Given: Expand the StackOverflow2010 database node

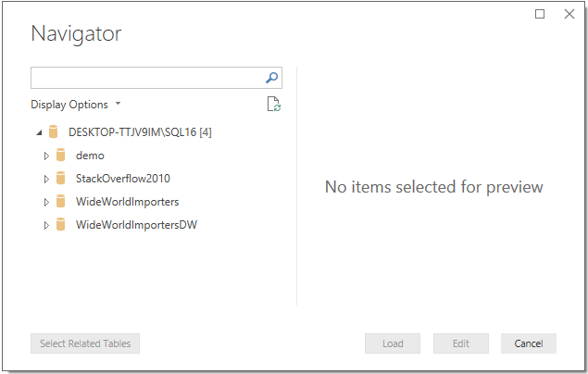Looking at the screenshot, I should pyautogui.click(x=46, y=179).
